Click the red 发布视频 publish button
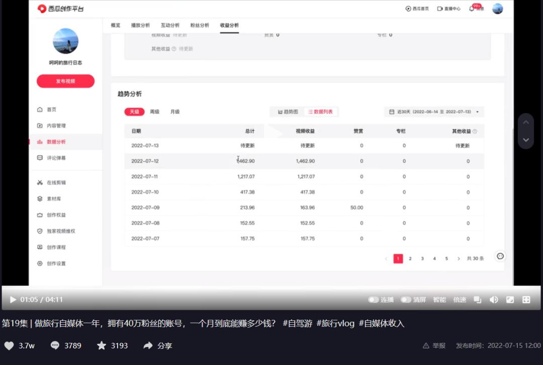The height and width of the screenshot is (365, 543). click(65, 81)
